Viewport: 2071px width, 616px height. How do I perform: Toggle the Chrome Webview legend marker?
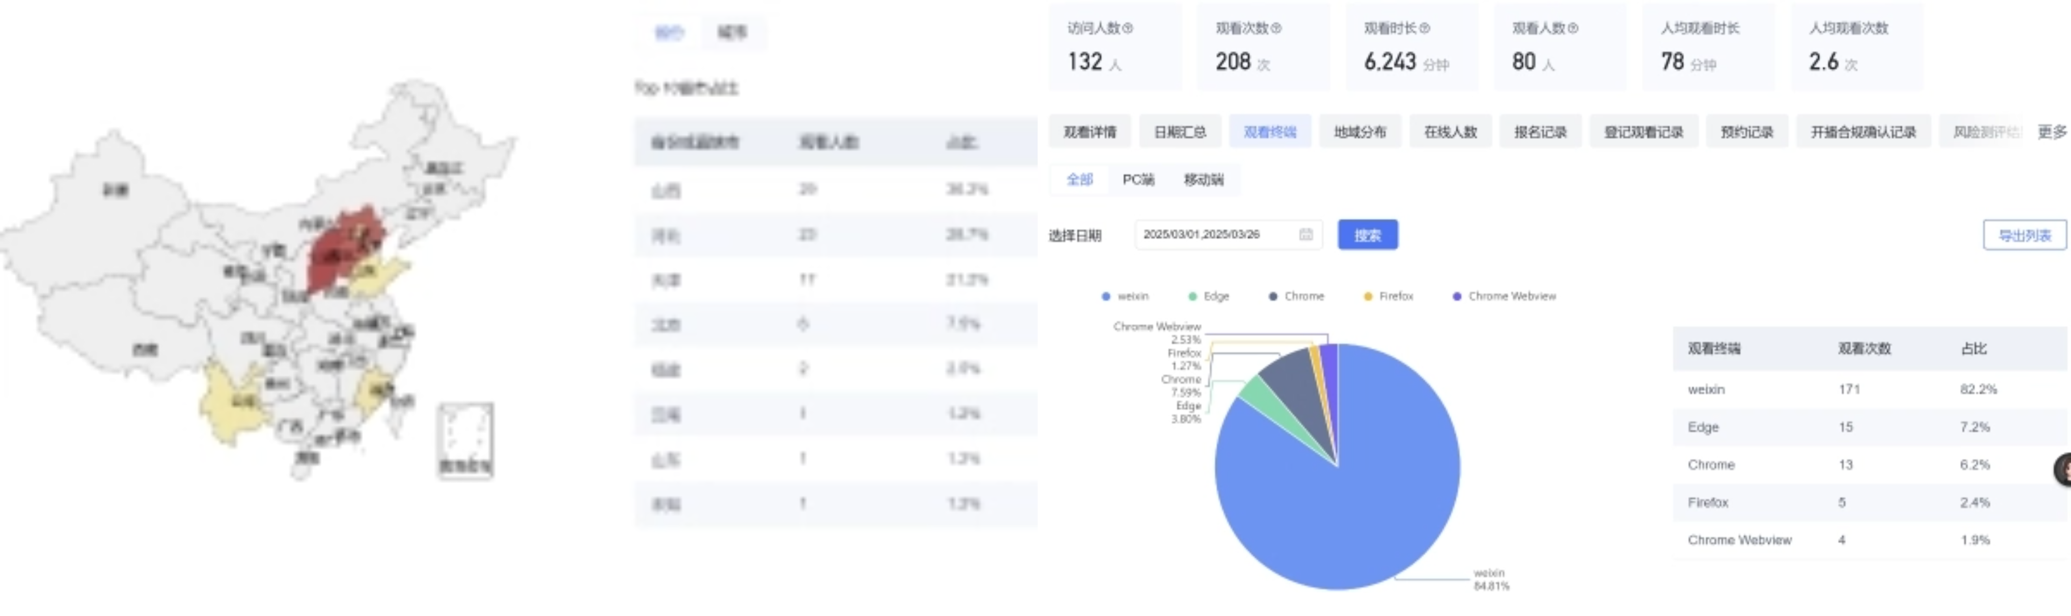(1457, 296)
